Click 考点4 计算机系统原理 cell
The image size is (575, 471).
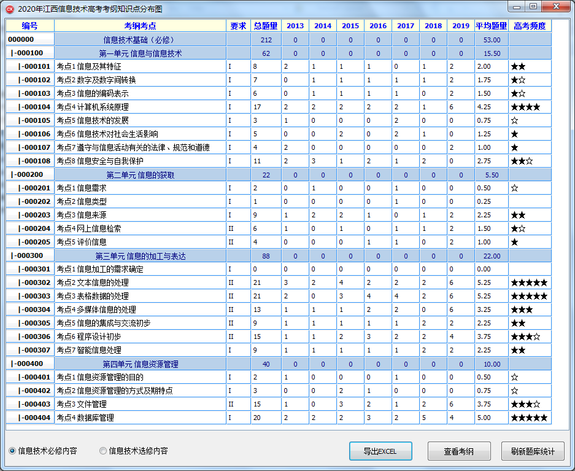(x=140, y=107)
